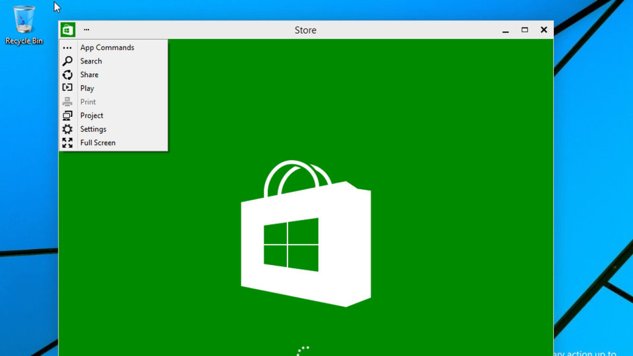Close the Store window
The image size is (633, 356).
(544, 30)
